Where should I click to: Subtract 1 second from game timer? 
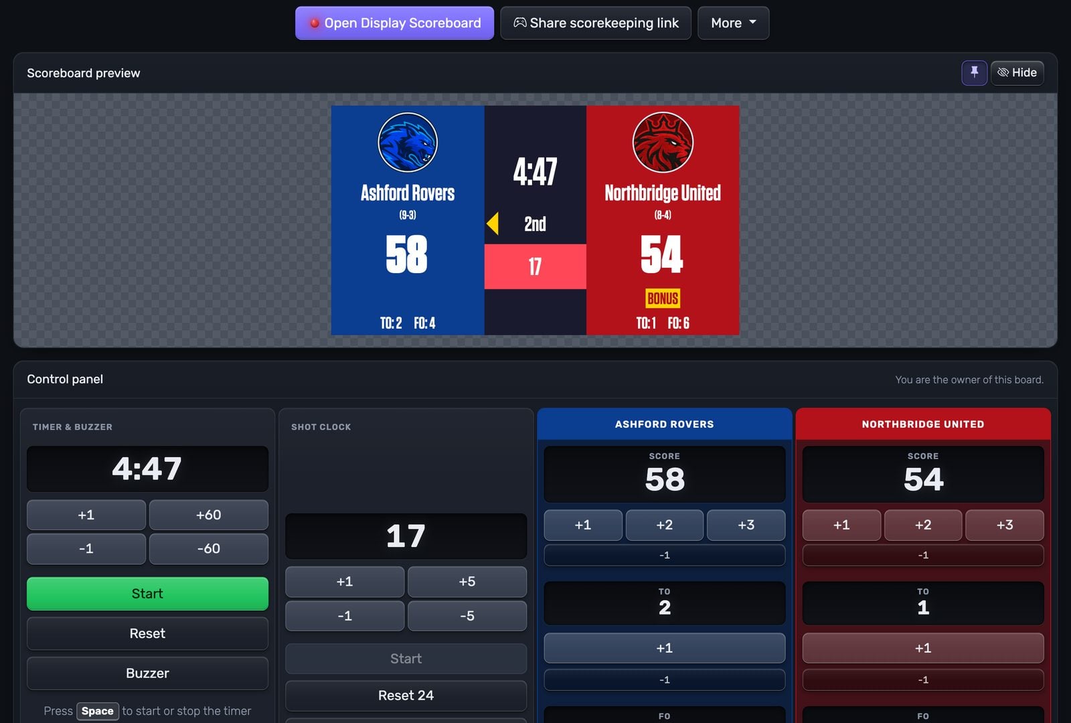pos(86,548)
